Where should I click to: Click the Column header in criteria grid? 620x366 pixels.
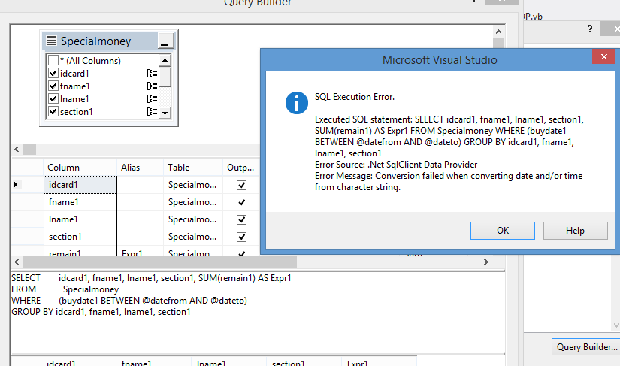[80, 168]
